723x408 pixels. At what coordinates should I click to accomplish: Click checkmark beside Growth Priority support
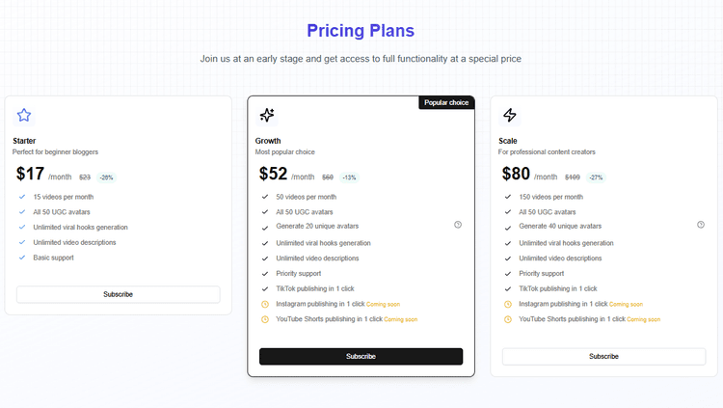coord(265,273)
